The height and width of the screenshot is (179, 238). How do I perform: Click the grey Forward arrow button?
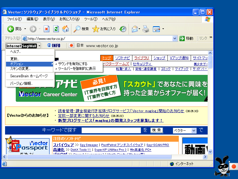[x=33, y=29]
